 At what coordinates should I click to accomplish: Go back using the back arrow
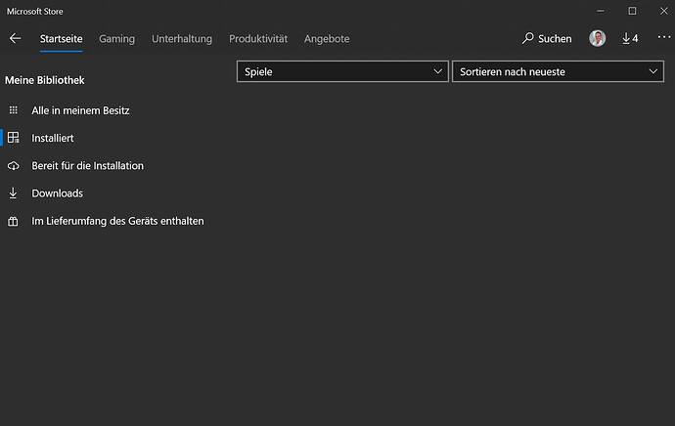15,39
